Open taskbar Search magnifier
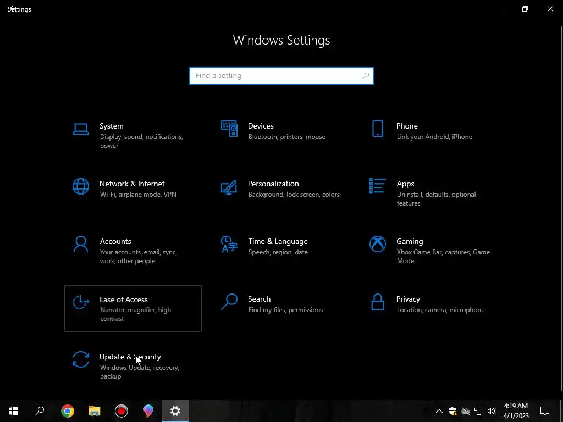 tap(40, 411)
